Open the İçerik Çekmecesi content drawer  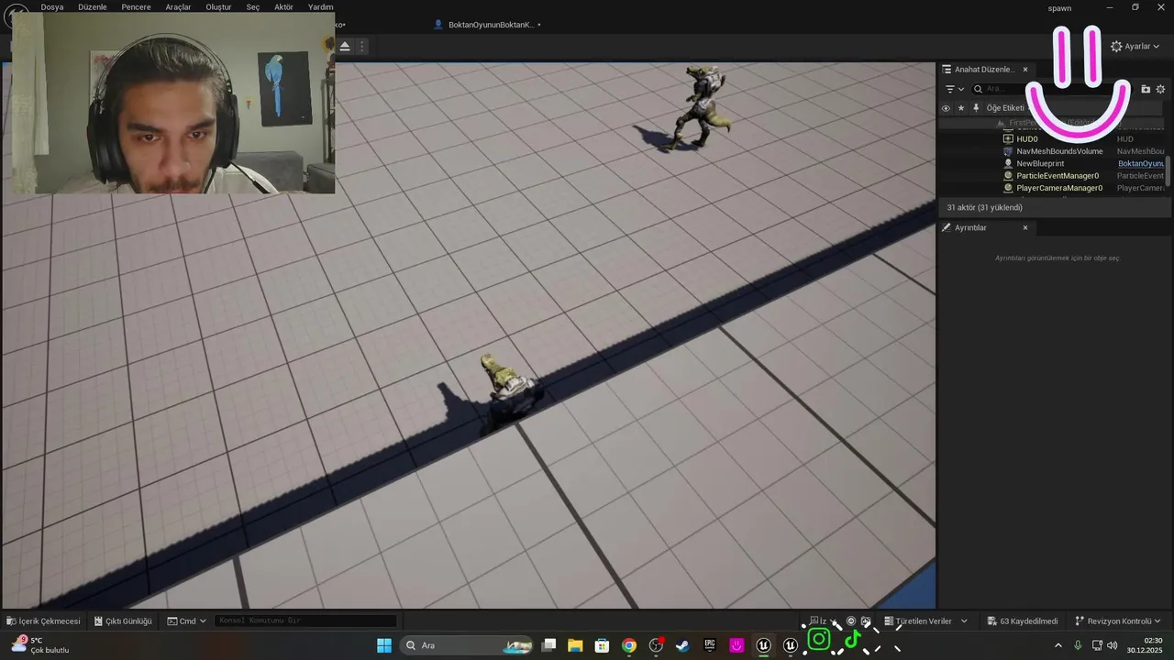(43, 621)
